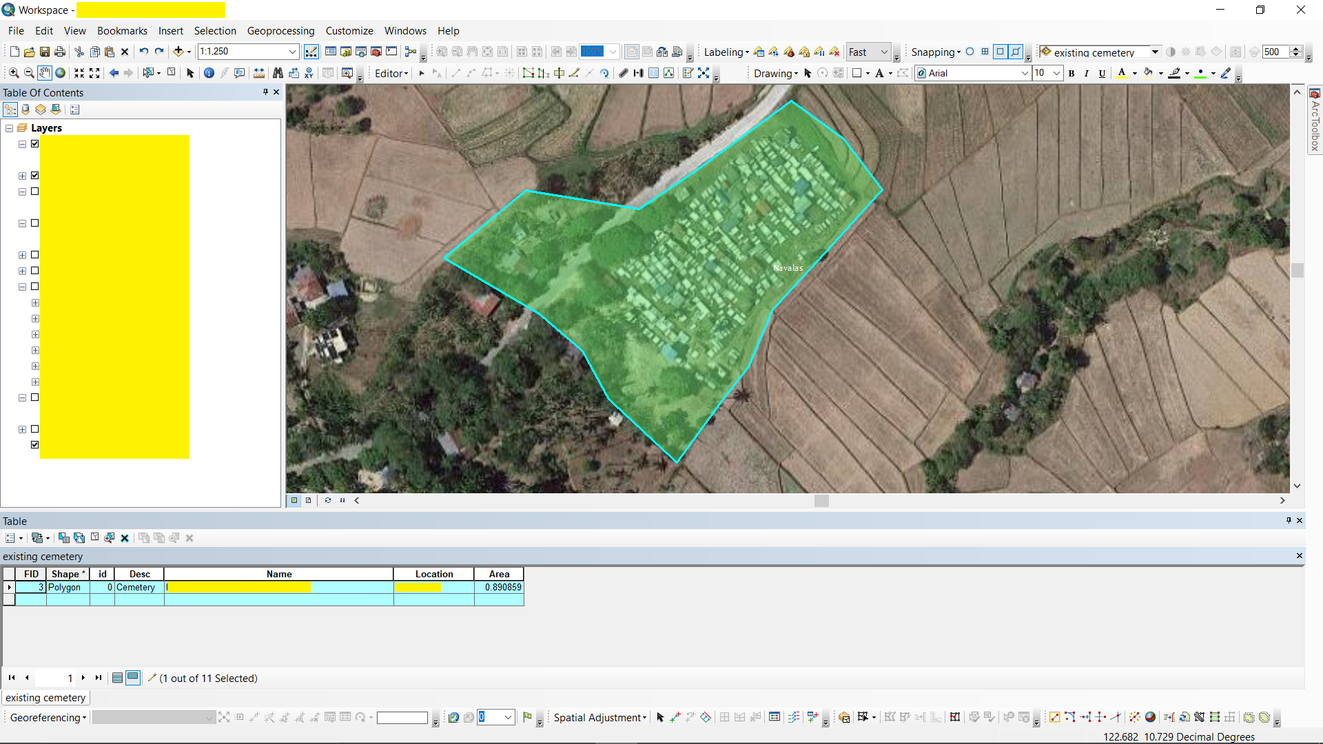This screenshot has width=1323, height=744.
Task: Enable the topmost layer checkbox in Table Of Contents
Action: click(x=34, y=144)
